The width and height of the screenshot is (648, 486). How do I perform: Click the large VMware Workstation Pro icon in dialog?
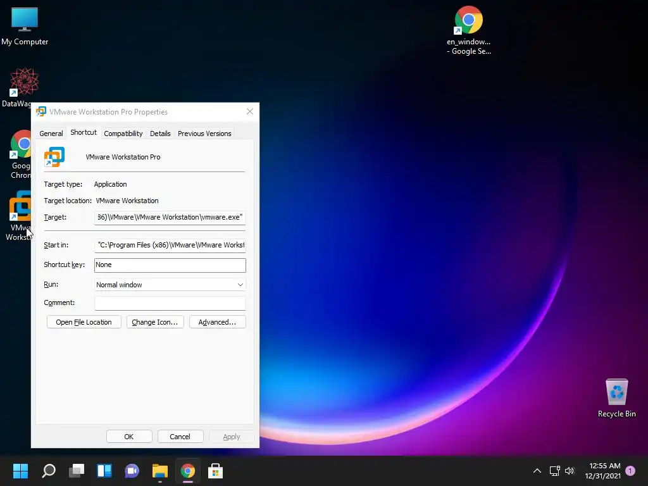[54, 157]
